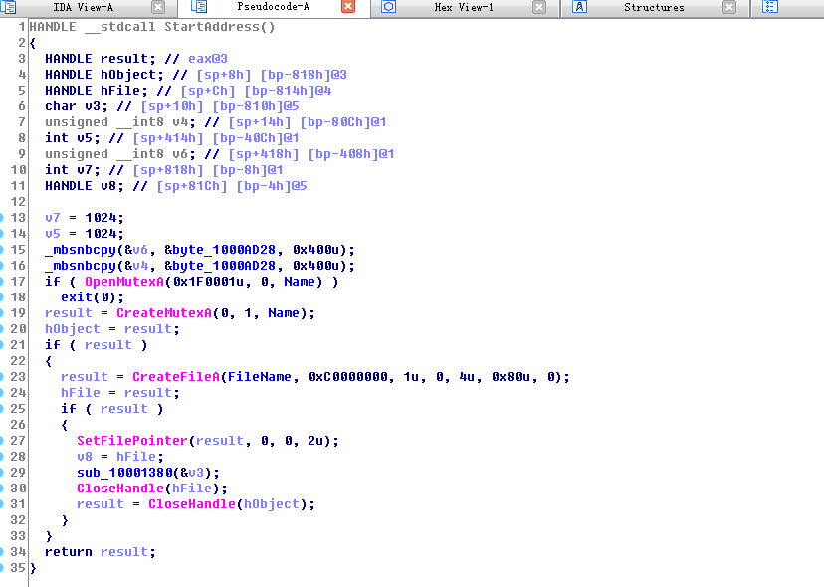Viewport: 824px width, 587px height.
Task: Switch to the Structures tab
Action: [654, 7]
